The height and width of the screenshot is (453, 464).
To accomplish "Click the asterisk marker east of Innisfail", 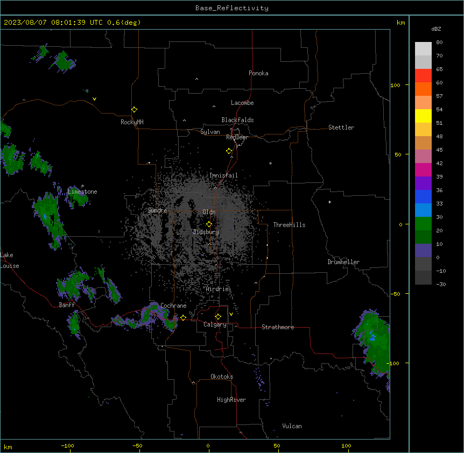I will pos(270,163).
